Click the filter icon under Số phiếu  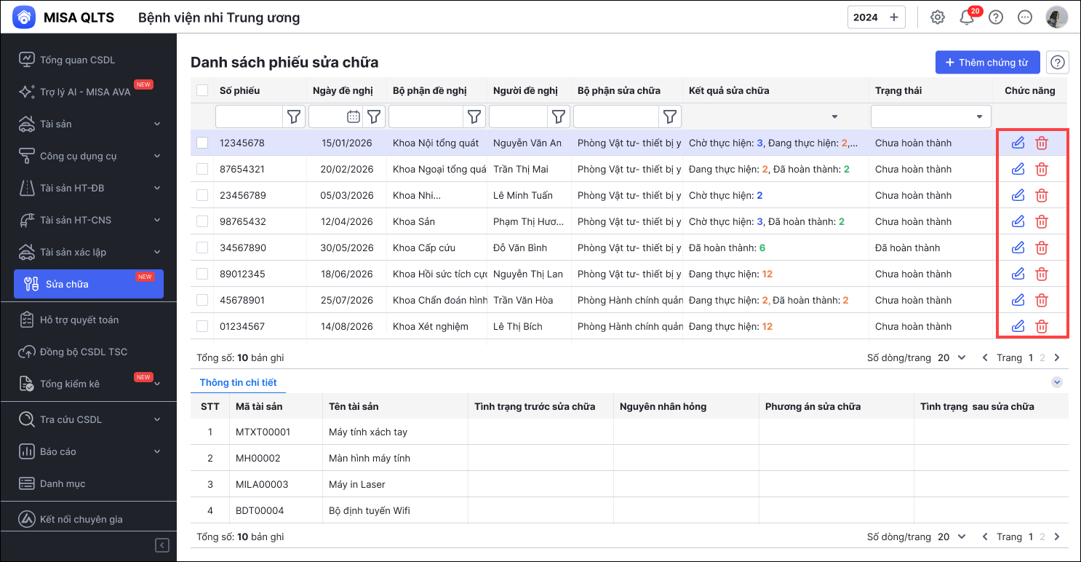coord(294,116)
